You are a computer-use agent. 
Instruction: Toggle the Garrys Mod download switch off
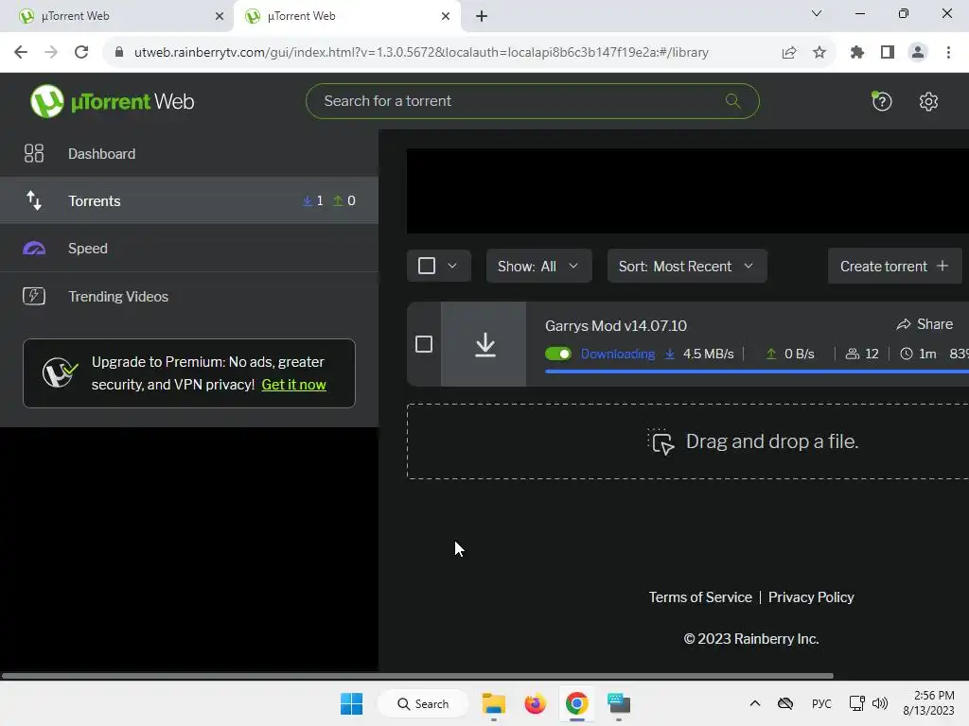[x=558, y=354]
